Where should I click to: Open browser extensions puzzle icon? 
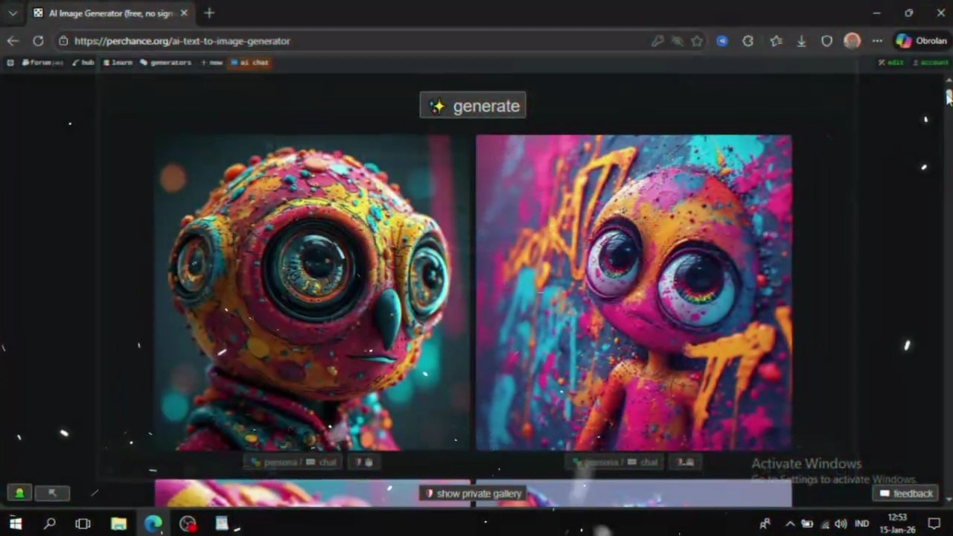[x=748, y=41]
